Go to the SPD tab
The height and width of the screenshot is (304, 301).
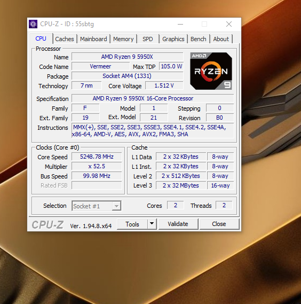tap(148, 39)
